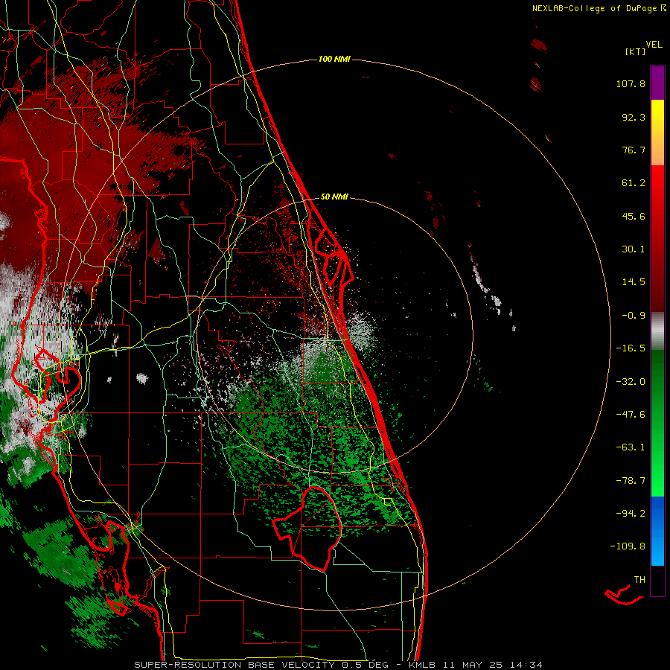Click the 14.5 velocity scale value

click(x=634, y=282)
